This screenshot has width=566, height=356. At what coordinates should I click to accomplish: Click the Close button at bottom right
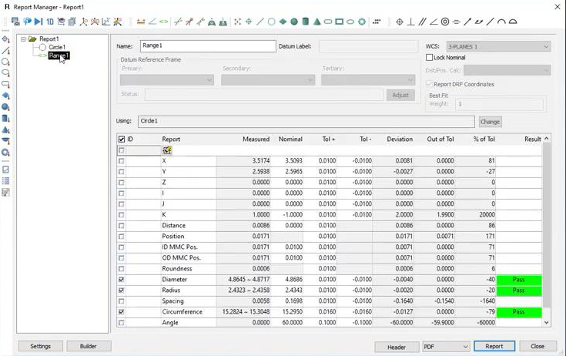(538, 346)
